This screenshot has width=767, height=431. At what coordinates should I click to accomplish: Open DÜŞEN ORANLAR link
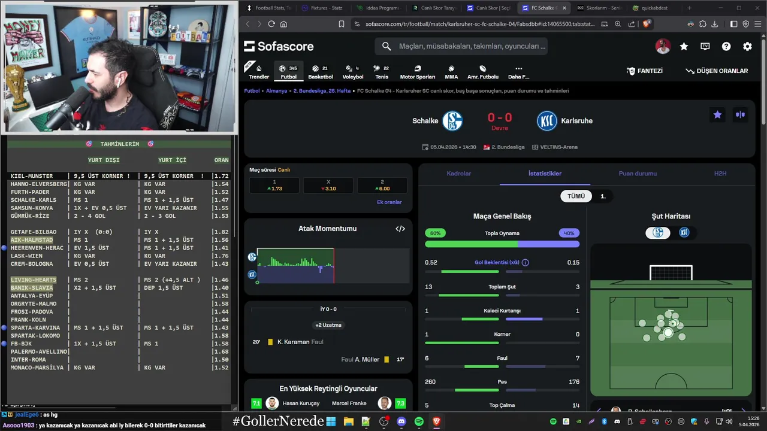coord(717,71)
